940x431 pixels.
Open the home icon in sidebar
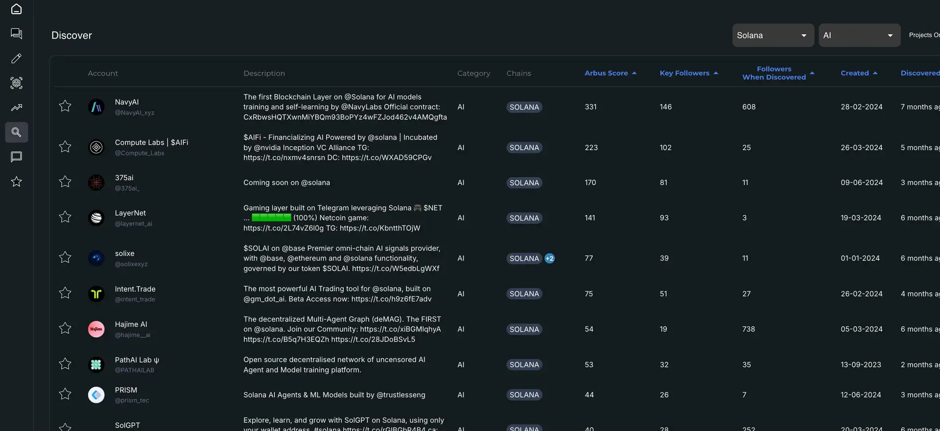pos(16,9)
